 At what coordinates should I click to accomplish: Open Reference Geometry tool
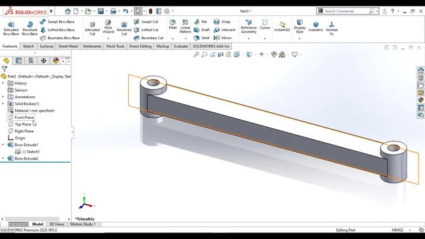[x=248, y=27]
